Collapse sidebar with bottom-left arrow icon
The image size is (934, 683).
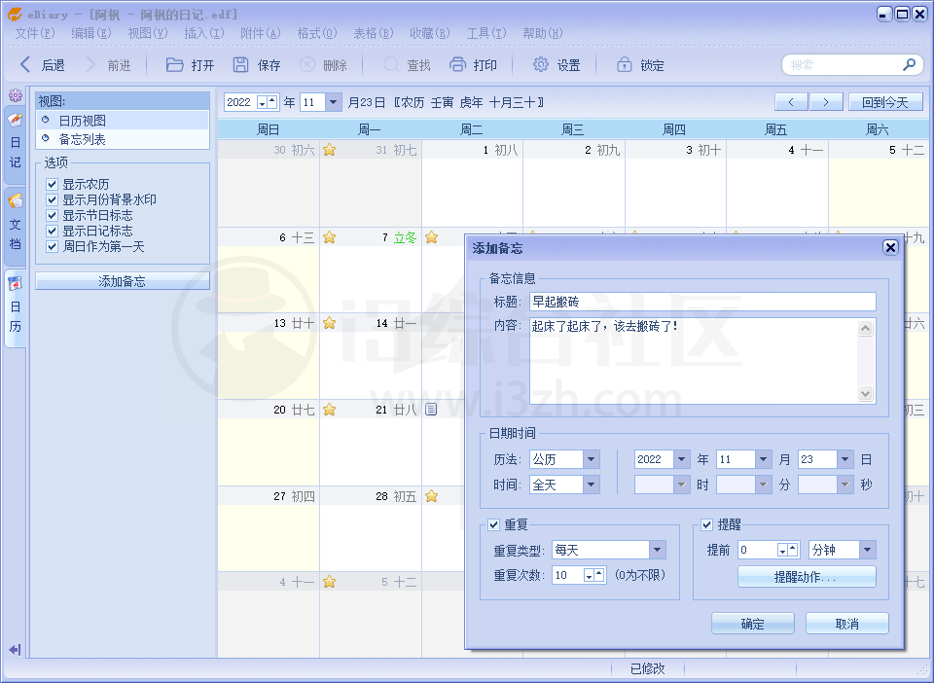(x=15, y=649)
